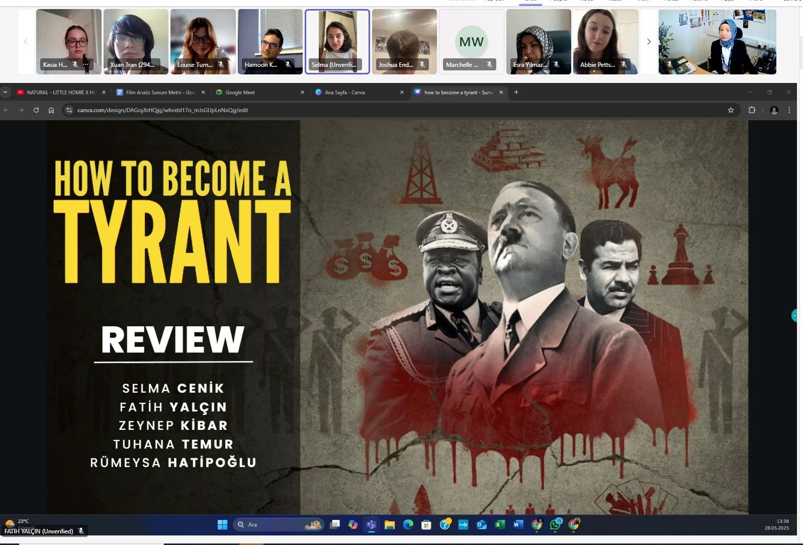Reload the Canva page in Chrome
Viewport: 803px width, 545px height.
tap(36, 110)
